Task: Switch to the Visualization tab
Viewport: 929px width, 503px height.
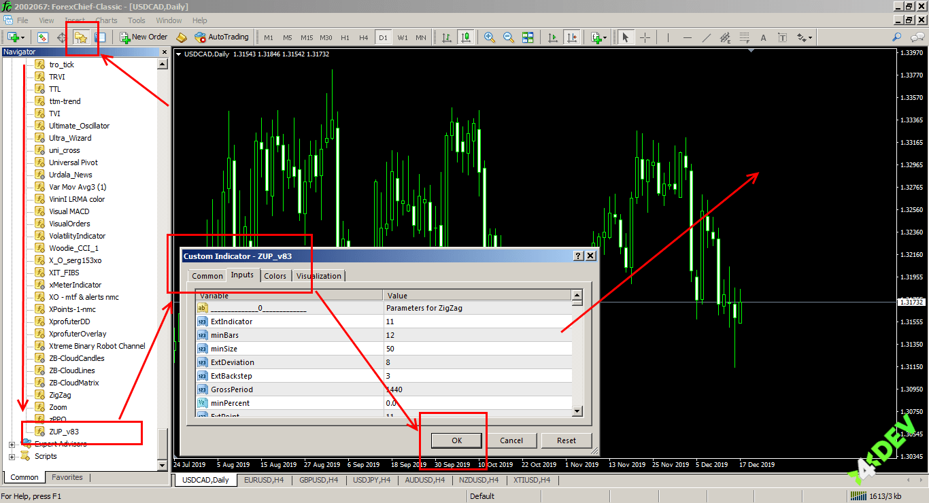Action: click(x=319, y=276)
